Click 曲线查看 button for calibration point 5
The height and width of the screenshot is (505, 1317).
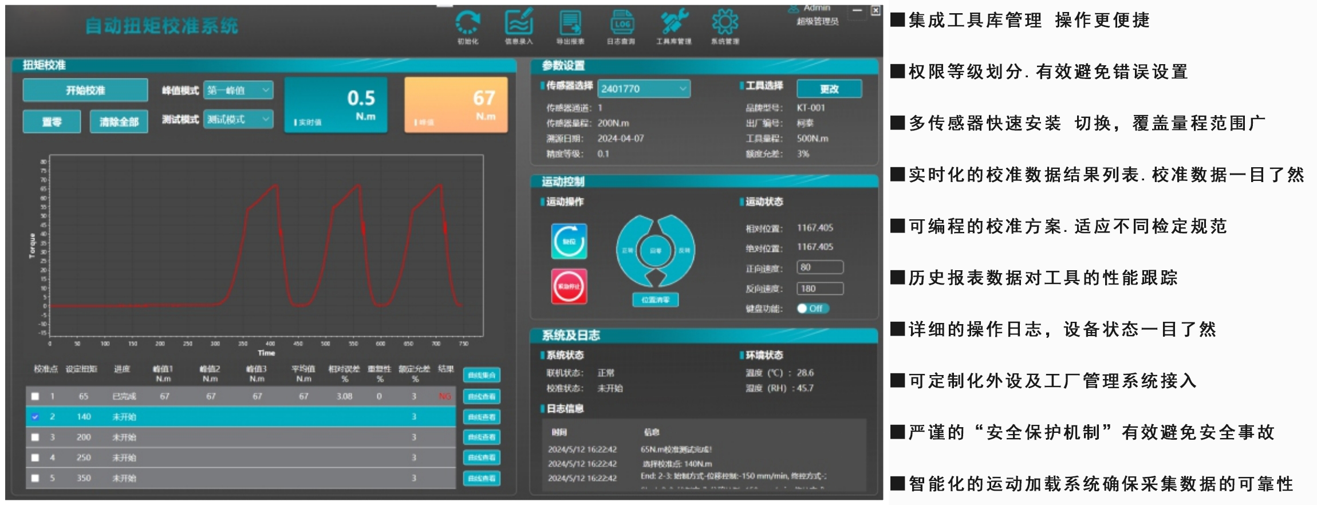482,478
